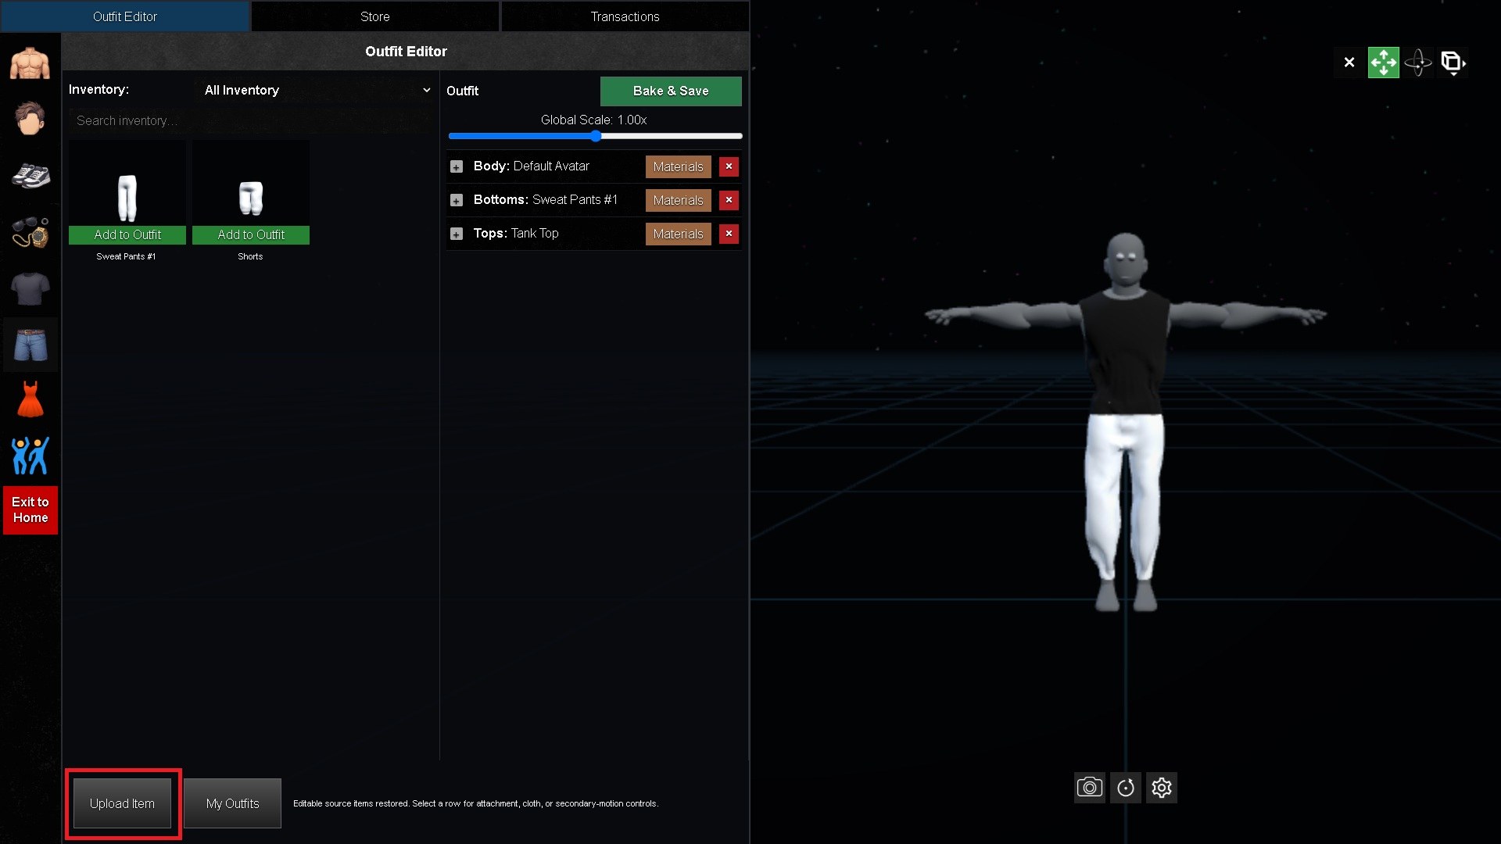1501x844 pixels.
Task: Open viewport settings gear icon
Action: point(1162,788)
